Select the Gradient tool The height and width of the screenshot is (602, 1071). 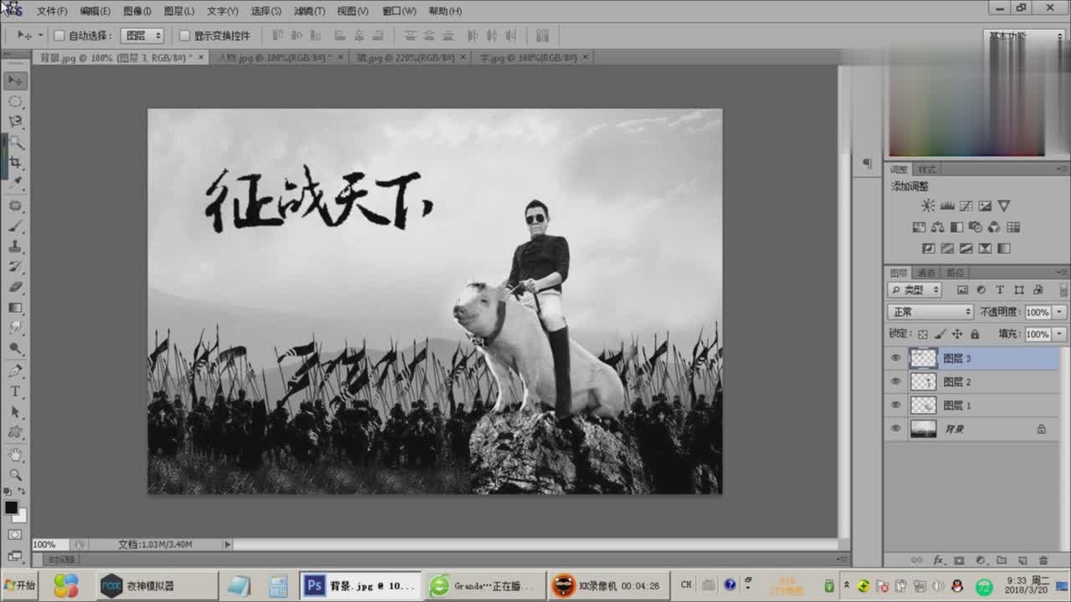pos(15,308)
